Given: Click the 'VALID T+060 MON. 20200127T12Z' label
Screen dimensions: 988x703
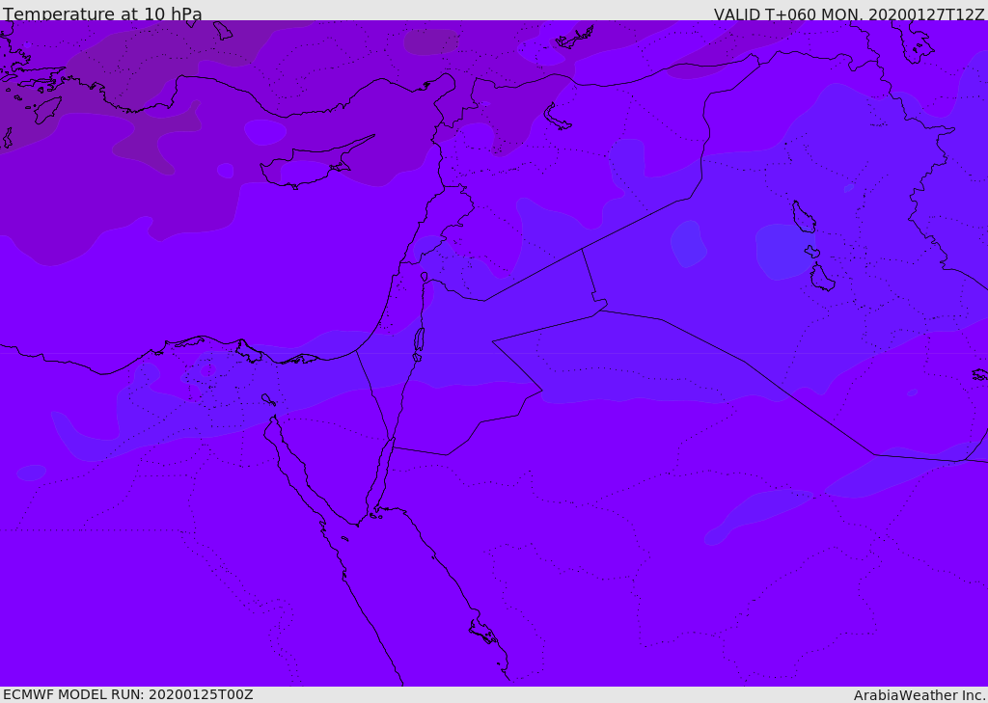Looking at the screenshot, I should 849,14.
